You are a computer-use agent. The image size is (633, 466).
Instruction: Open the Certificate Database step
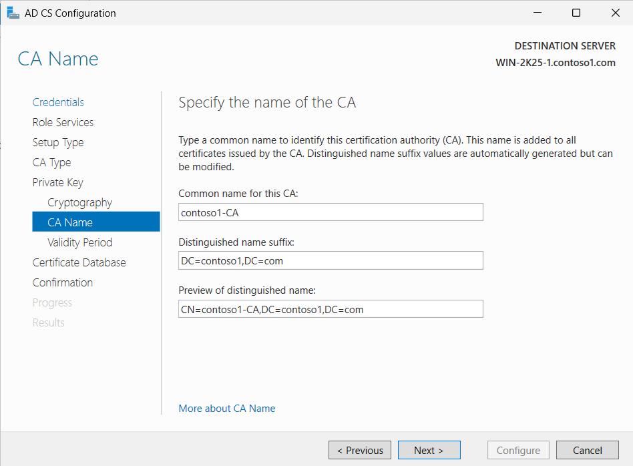click(x=79, y=262)
